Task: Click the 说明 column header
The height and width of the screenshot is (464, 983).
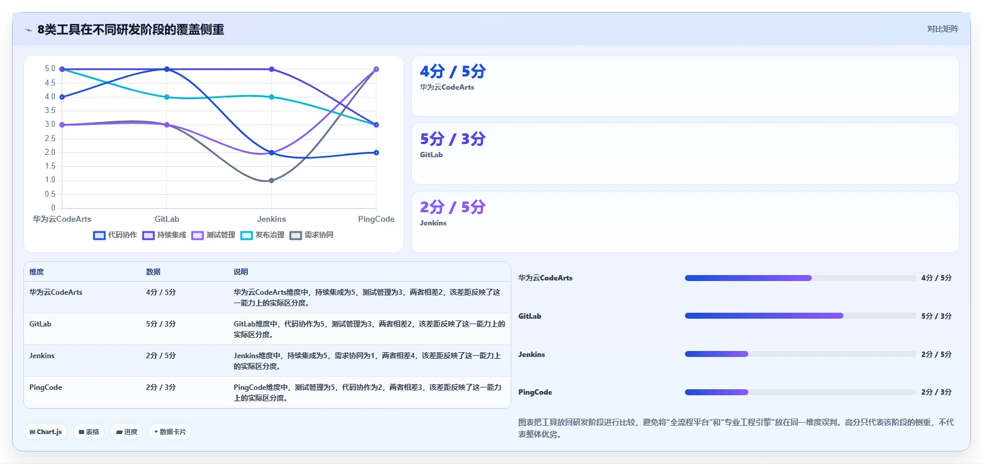Action: pos(241,272)
